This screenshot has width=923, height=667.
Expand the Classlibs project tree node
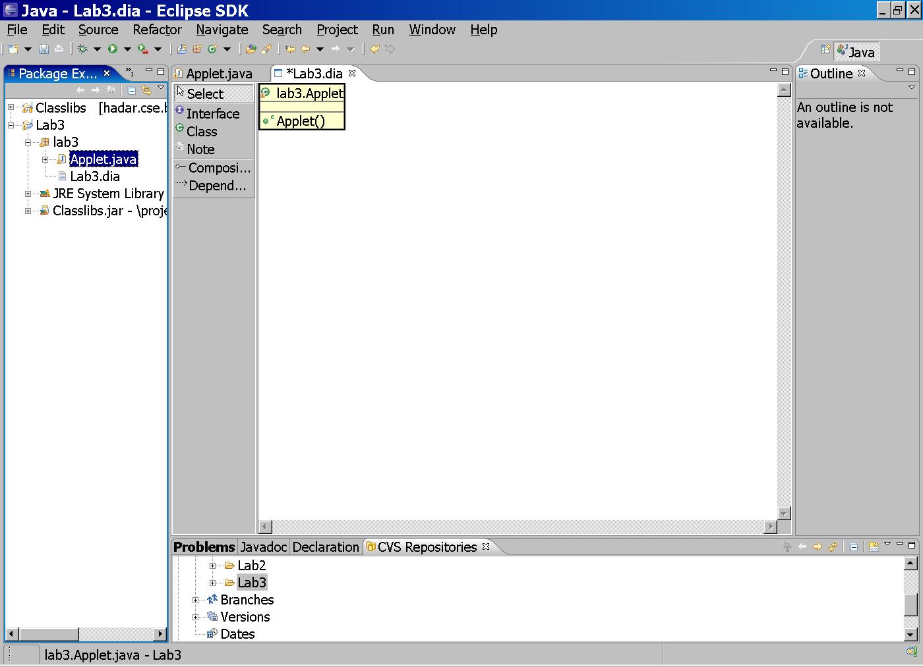pyautogui.click(x=11, y=107)
